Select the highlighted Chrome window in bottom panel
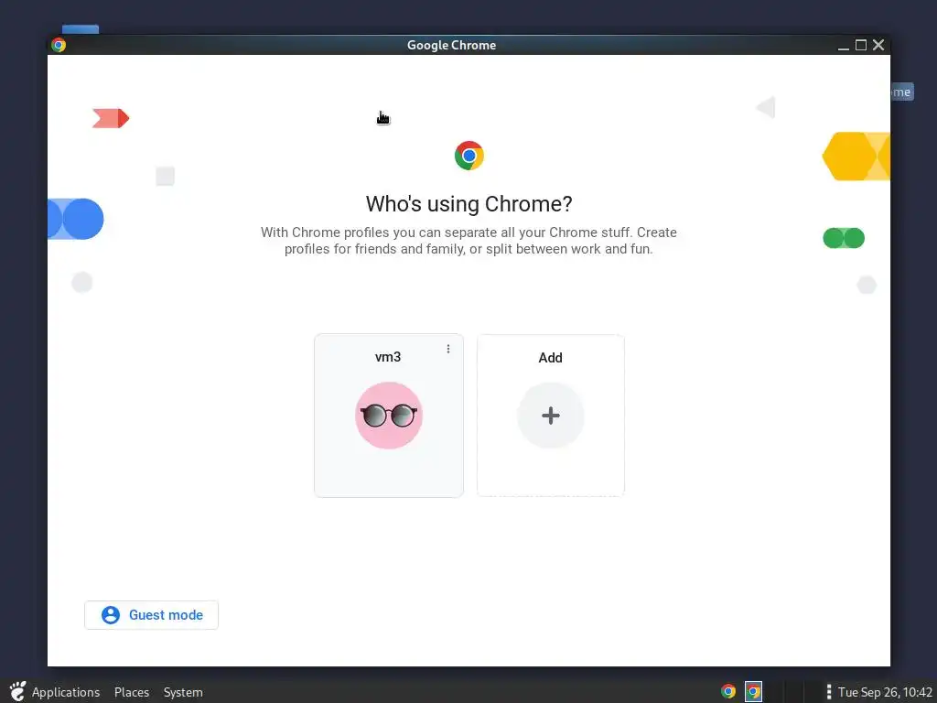Viewport: 937px width, 703px height. 753,692
